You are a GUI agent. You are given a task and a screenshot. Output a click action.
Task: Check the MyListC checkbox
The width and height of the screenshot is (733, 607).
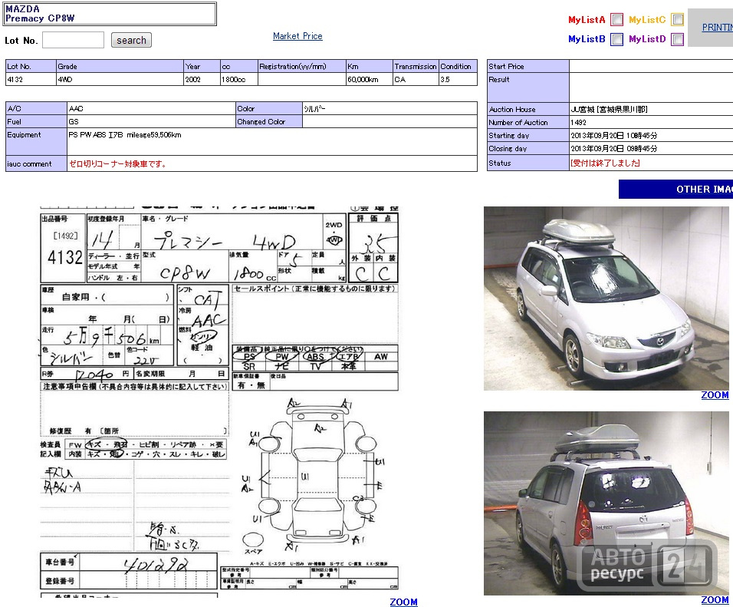click(677, 20)
